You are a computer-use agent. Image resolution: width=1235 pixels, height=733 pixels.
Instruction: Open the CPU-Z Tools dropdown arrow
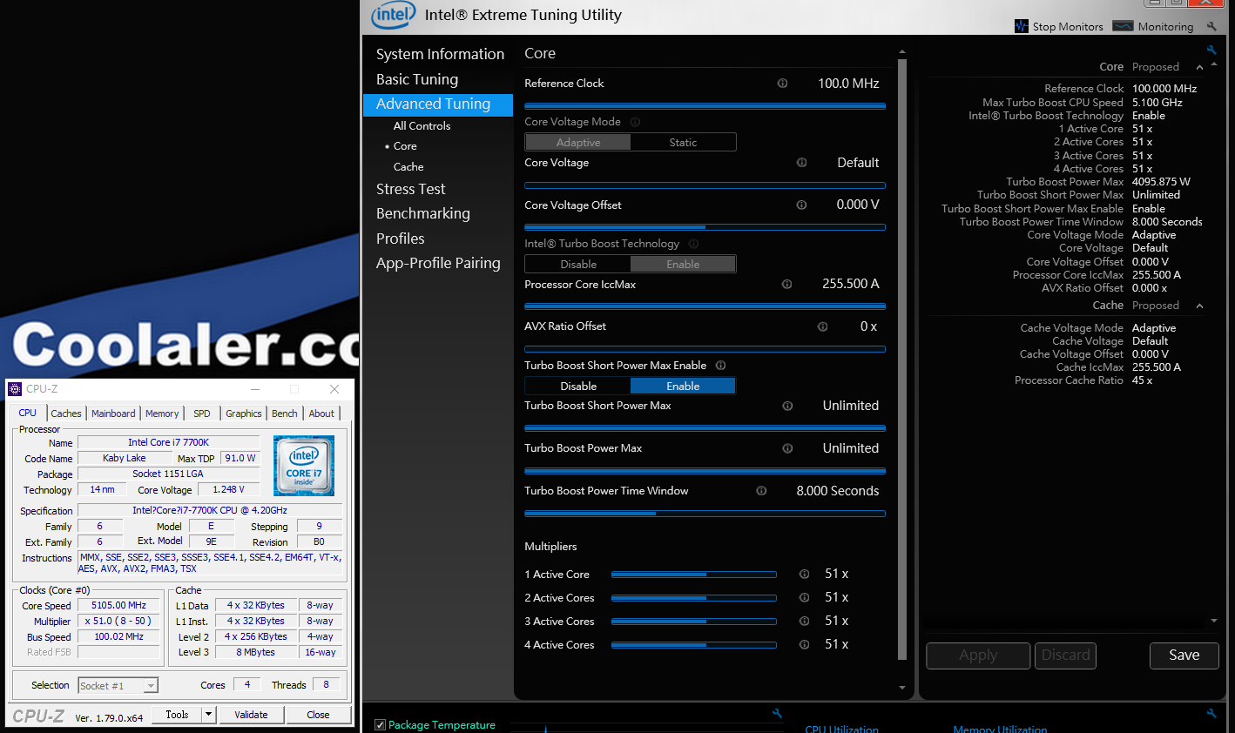pyautogui.click(x=208, y=715)
